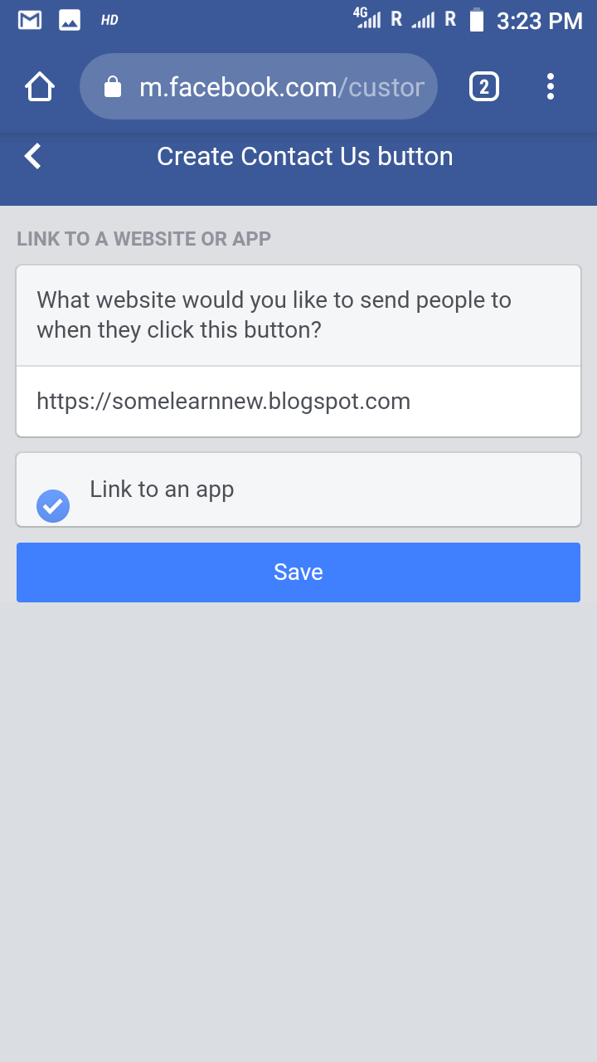This screenshot has width=597, height=1062.
Task: Tap the secure padlock icon in address bar
Action: click(x=113, y=87)
